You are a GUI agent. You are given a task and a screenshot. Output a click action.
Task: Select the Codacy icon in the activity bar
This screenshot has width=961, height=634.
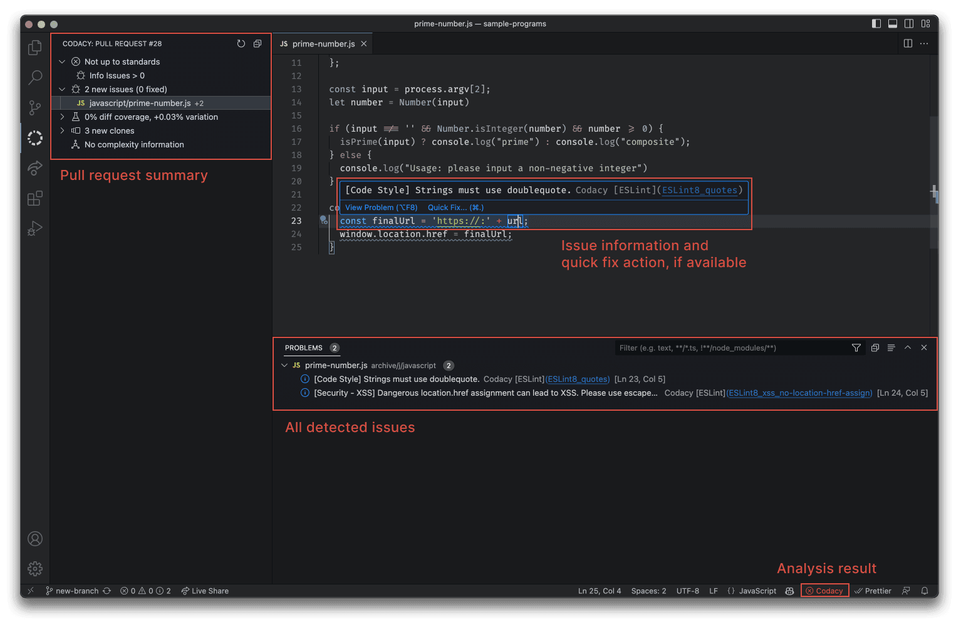tap(34, 137)
